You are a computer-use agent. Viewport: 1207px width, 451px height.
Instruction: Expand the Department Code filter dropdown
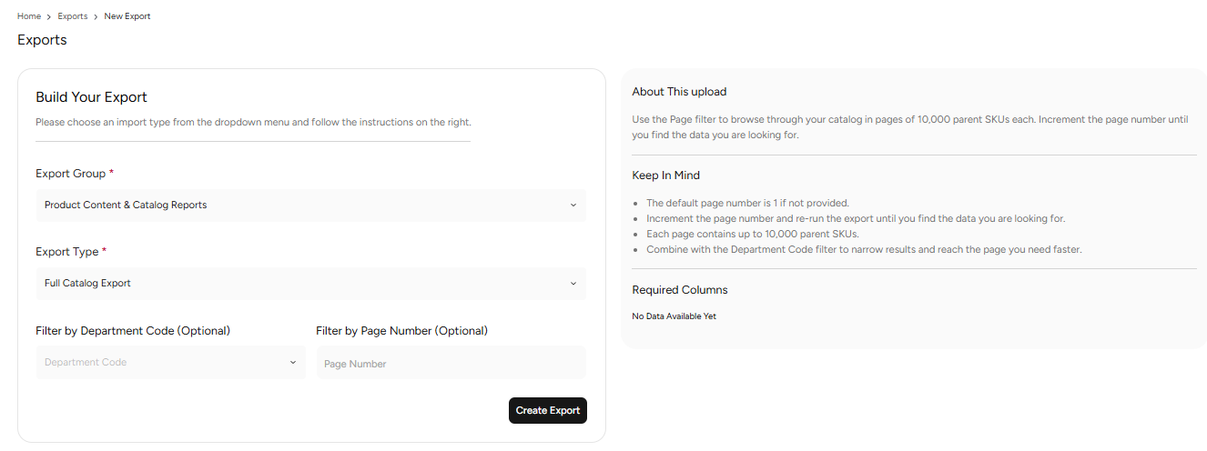point(170,362)
